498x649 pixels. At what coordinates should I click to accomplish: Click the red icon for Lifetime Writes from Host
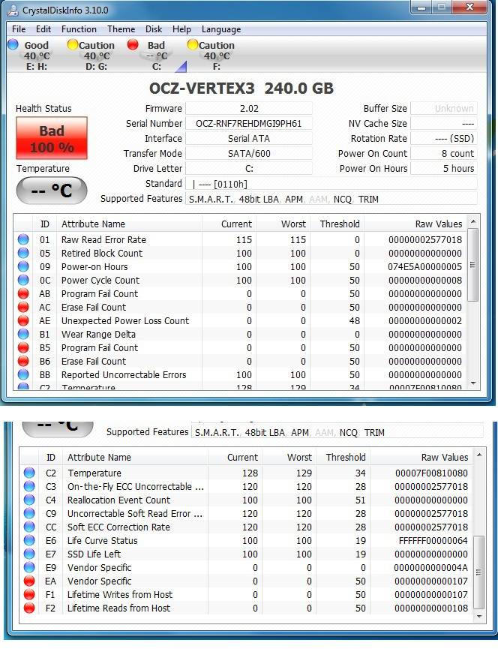pyautogui.click(x=29, y=594)
